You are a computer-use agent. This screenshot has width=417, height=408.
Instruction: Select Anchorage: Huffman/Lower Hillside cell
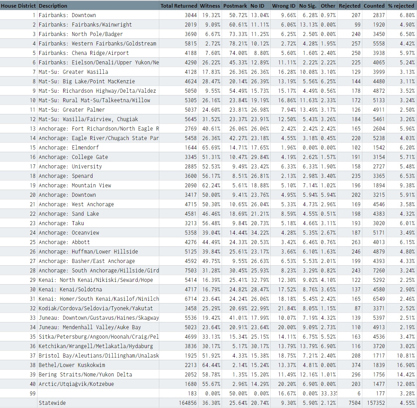[x=98, y=251]
